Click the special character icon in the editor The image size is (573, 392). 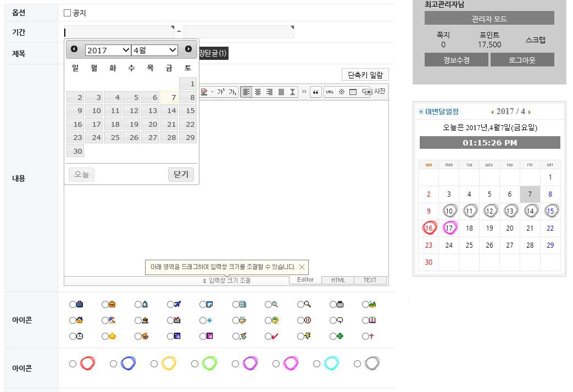pyautogui.click(x=341, y=92)
